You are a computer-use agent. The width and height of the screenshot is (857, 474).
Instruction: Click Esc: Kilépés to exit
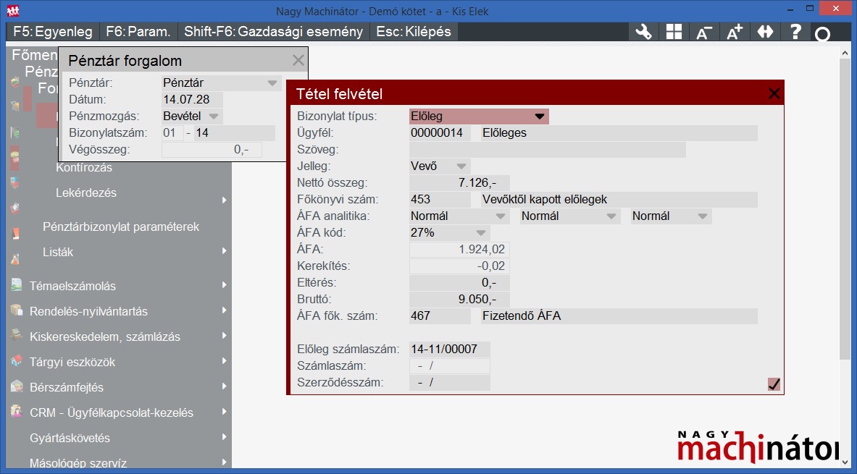[x=414, y=32]
